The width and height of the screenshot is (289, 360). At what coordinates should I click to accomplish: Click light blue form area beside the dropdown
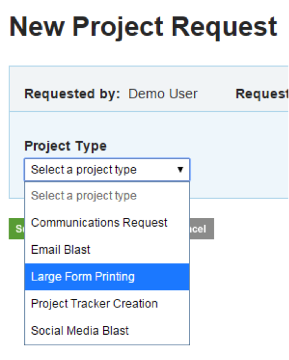239,170
